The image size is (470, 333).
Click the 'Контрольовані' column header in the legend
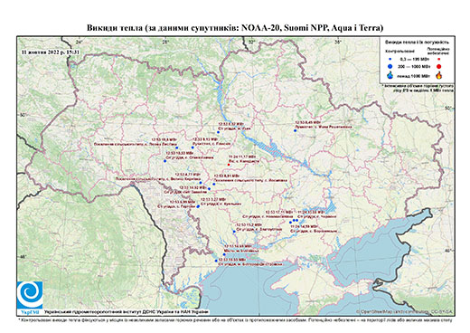coord(399,52)
